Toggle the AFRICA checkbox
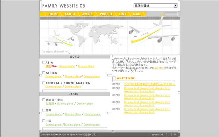 coord(43,73)
